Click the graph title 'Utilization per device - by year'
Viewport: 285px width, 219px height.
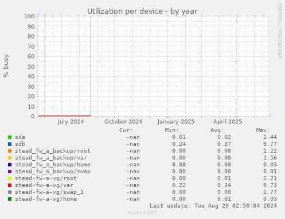click(x=142, y=11)
